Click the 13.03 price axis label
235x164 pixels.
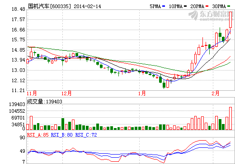pos(19,70)
